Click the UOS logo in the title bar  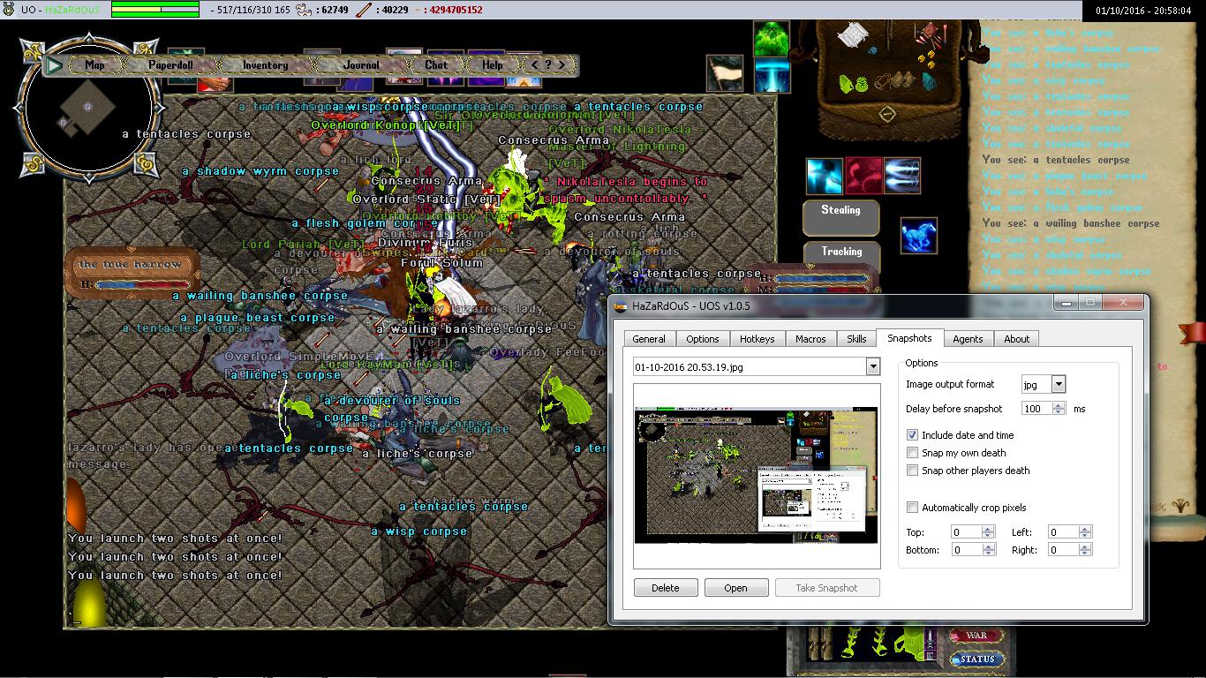click(621, 305)
